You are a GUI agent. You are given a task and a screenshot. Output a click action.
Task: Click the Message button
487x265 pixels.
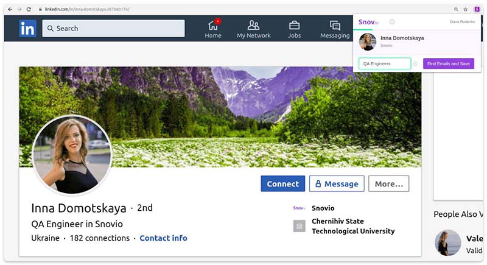tap(337, 184)
